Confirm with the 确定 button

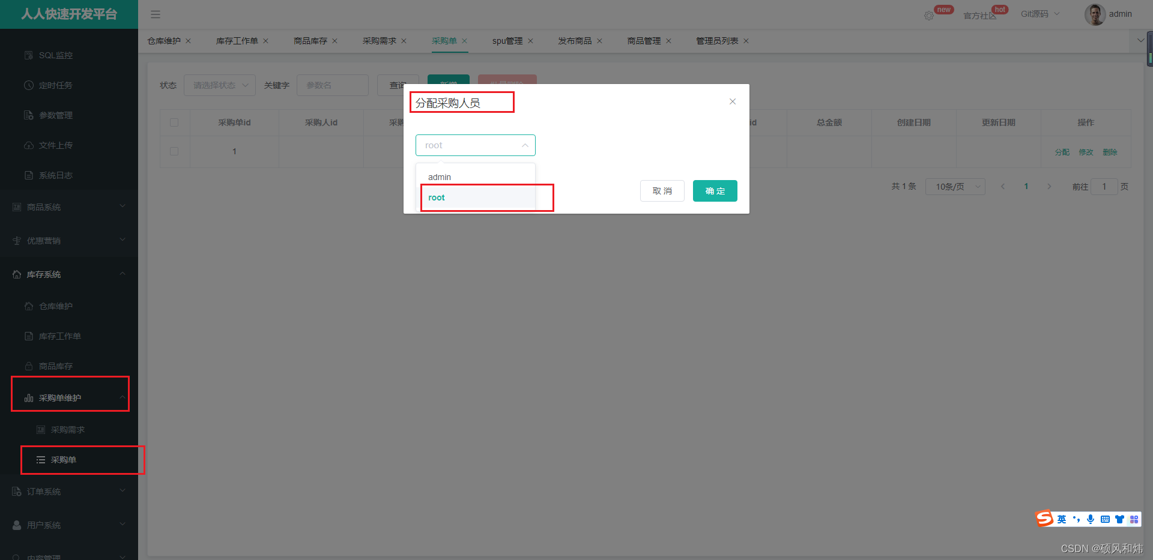click(x=715, y=190)
